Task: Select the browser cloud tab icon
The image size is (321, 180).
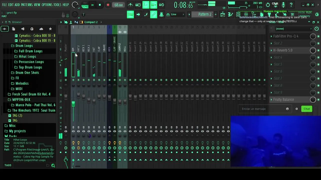Action: [x=41, y=29]
